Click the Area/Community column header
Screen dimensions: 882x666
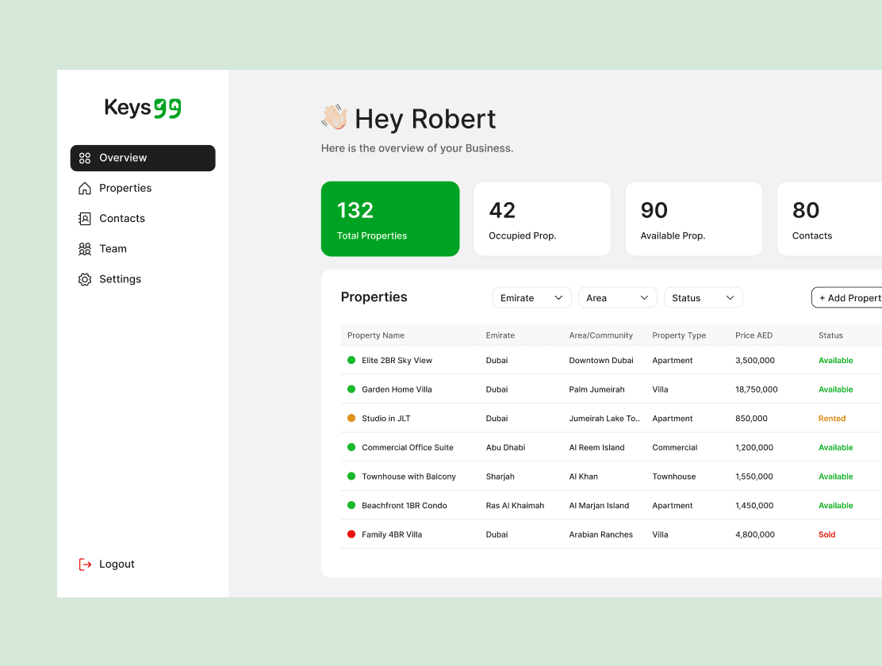click(600, 335)
